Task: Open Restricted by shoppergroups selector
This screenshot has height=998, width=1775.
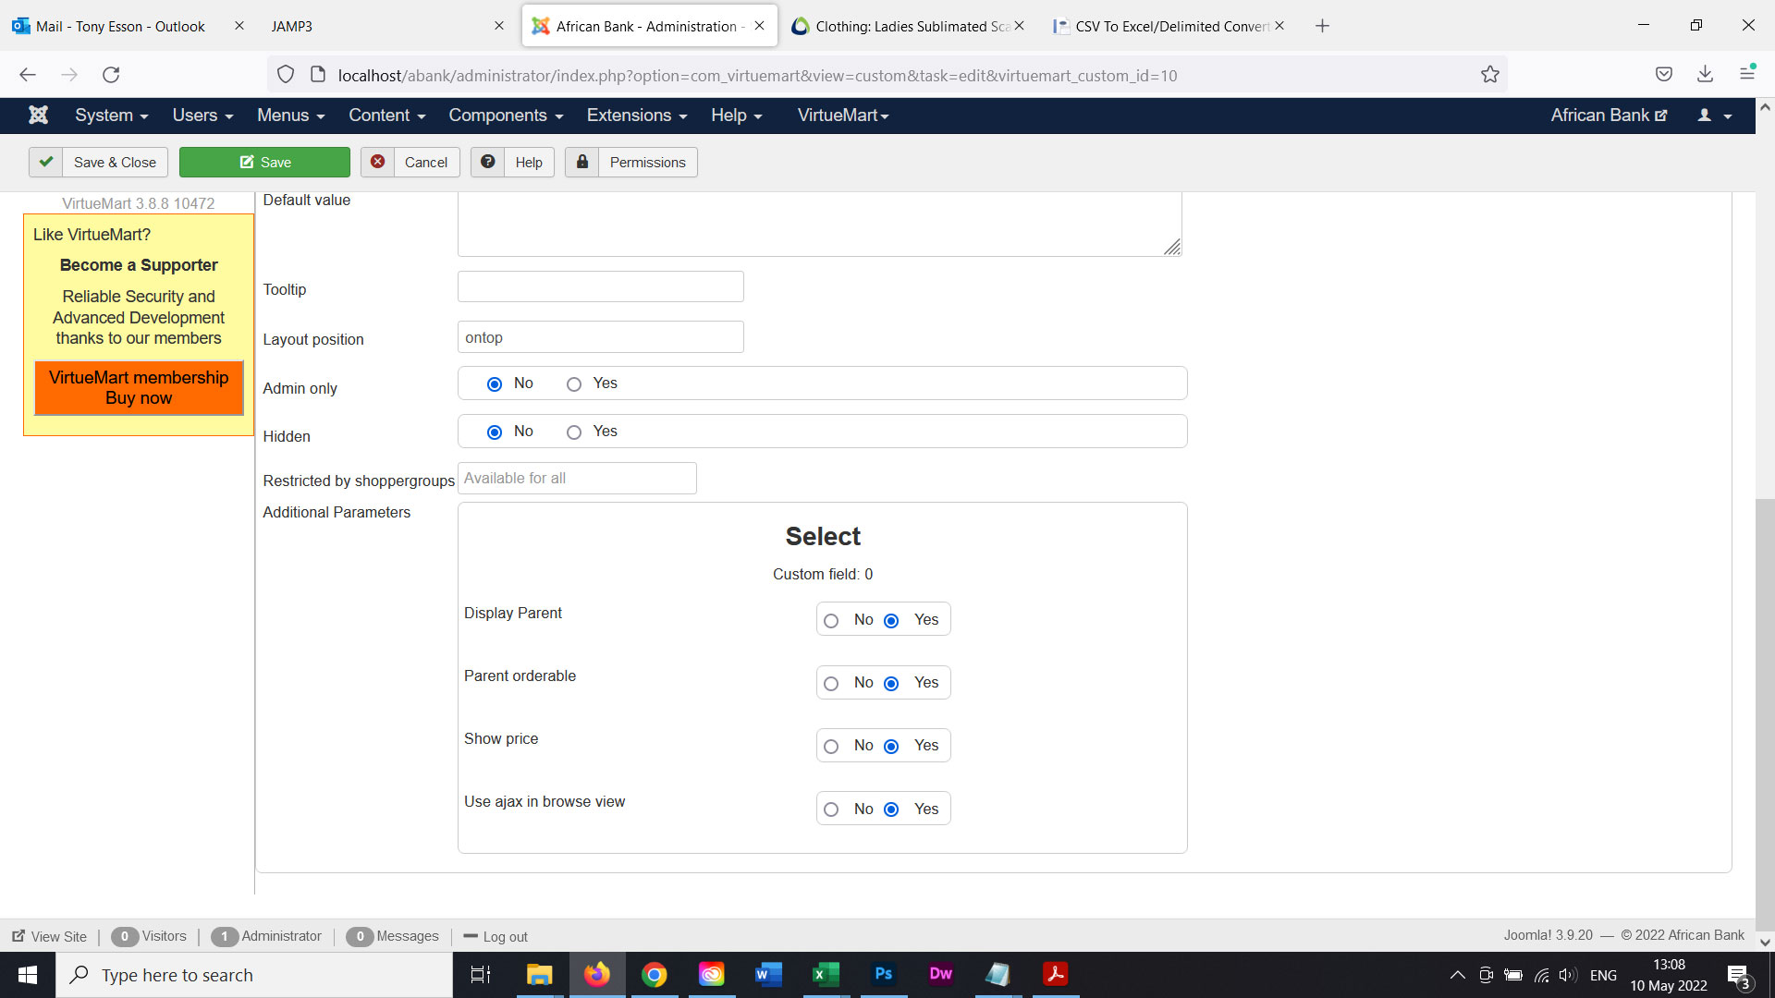Action: [x=577, y=479]
